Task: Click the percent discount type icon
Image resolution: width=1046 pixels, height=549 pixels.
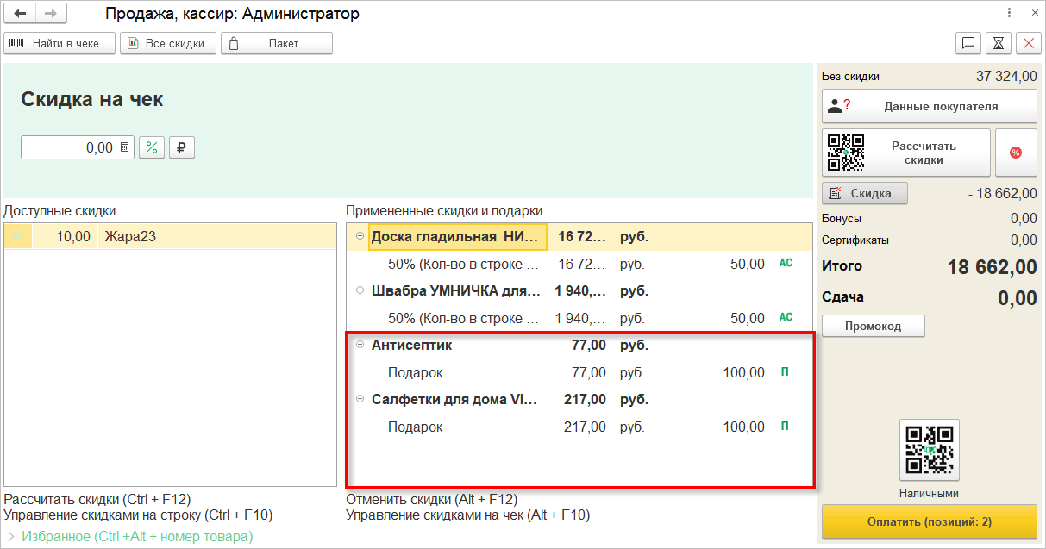Action: [152, 147]
